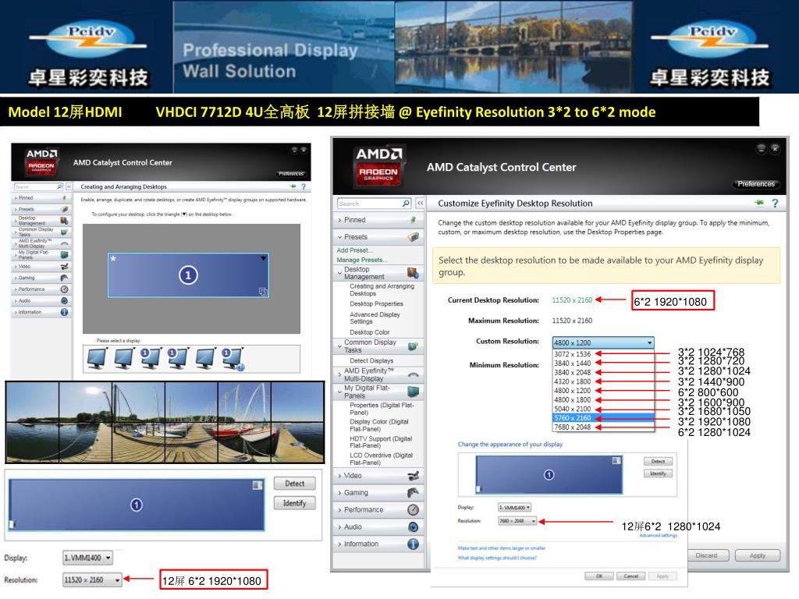Viewport: 799px width, 599px height.
Task: Click the Video camera icon in large window
Action: (414, 476)
